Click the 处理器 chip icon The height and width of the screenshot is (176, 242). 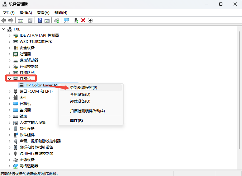pos(16,54)
